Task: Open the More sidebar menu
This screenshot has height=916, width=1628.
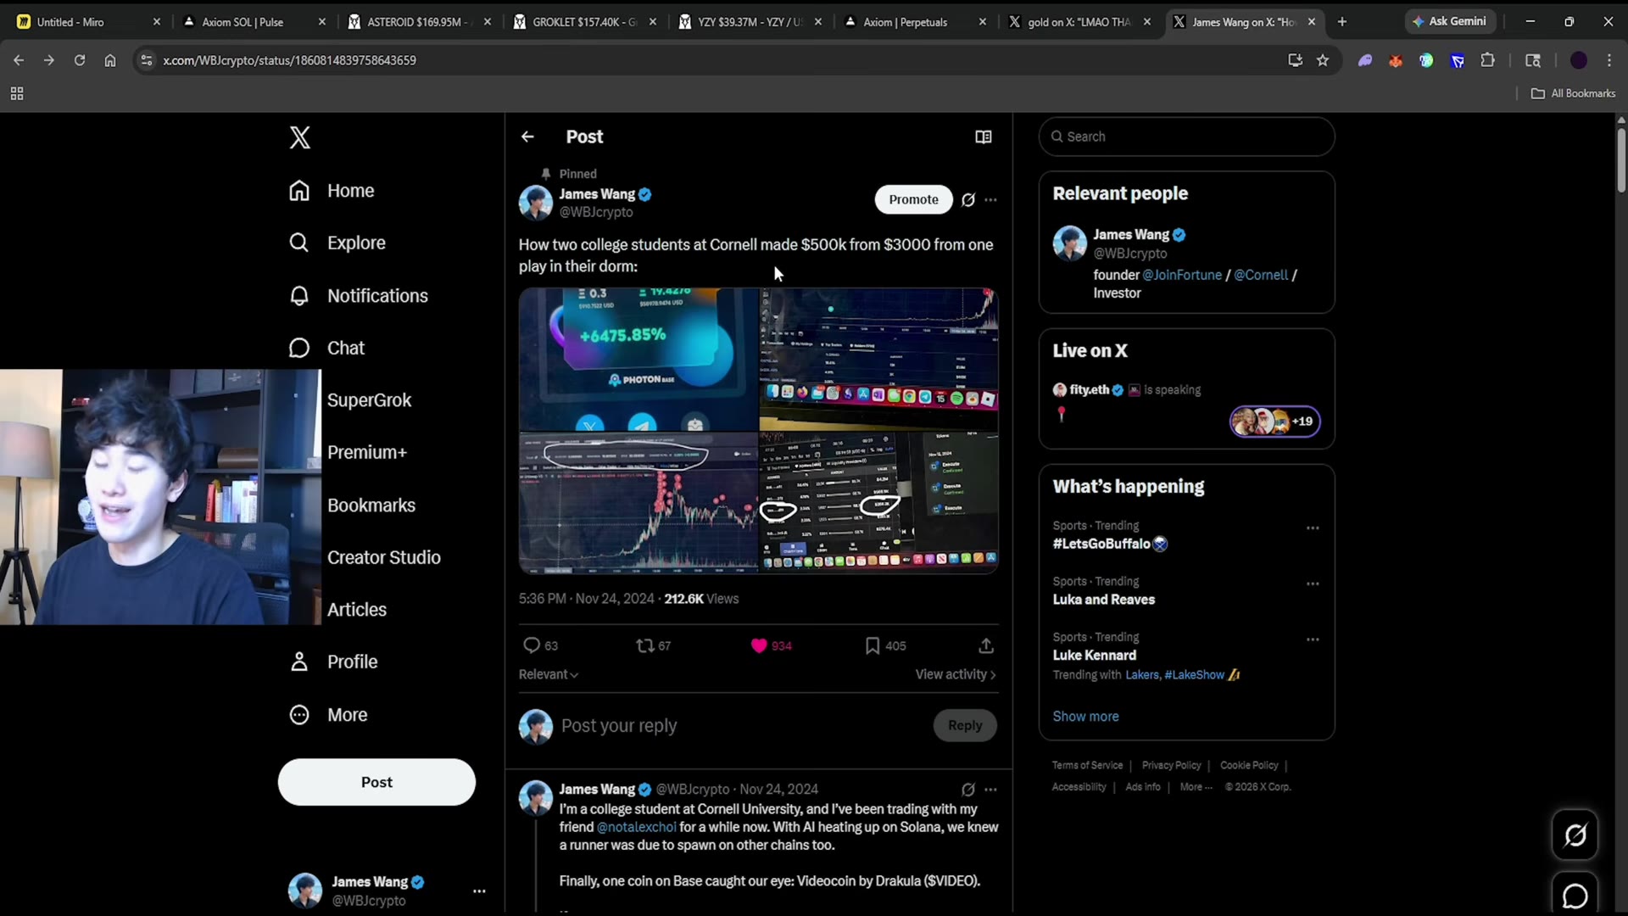Action: click(x=328, y=715)
